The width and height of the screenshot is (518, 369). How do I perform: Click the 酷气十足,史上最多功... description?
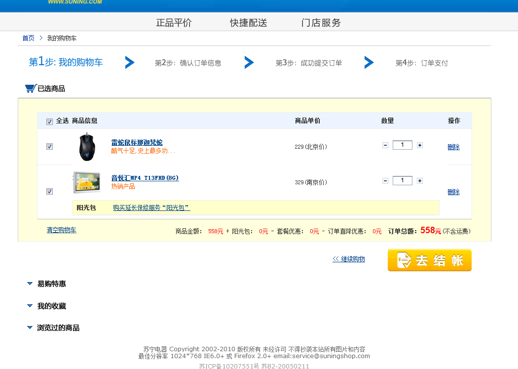pos(143,151)
